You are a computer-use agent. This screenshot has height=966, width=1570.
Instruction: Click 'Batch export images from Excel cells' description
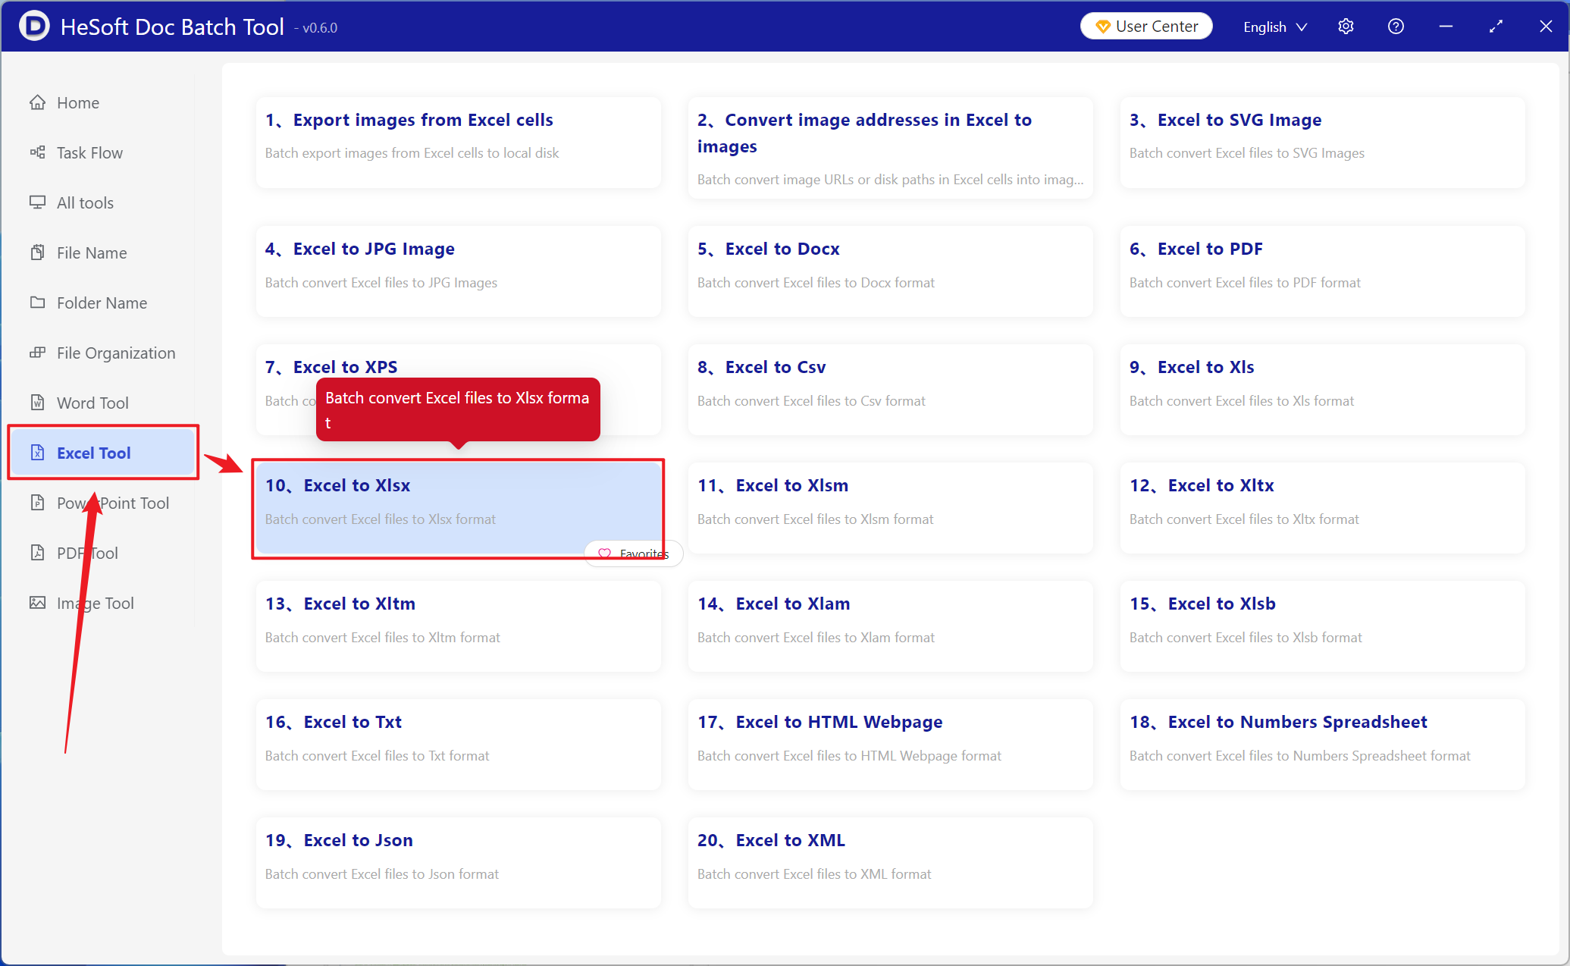pyautogui.click(x=412, y=152)
